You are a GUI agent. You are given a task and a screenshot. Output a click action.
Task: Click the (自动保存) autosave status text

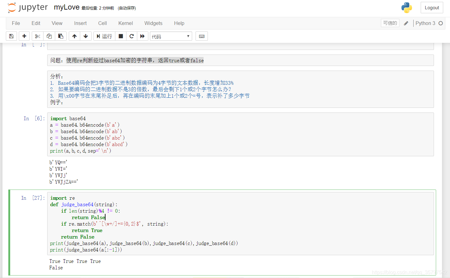127,8
